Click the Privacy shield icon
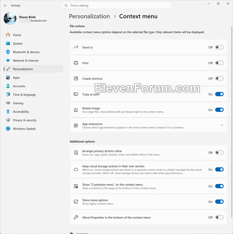The image size is (233, 234). [8, 120]
